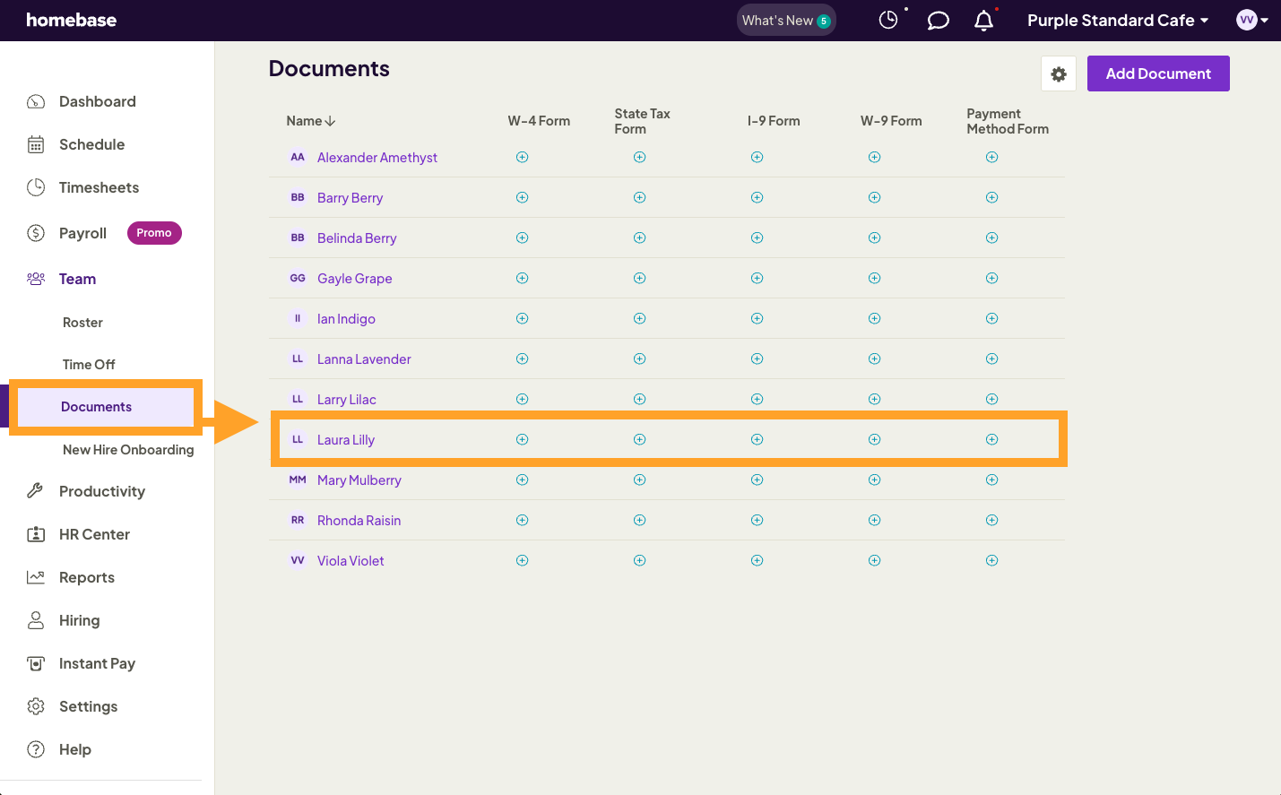Open Mary Mulberry's profile link
This screenshot has height=795, width=1281.
coord(359,480)
